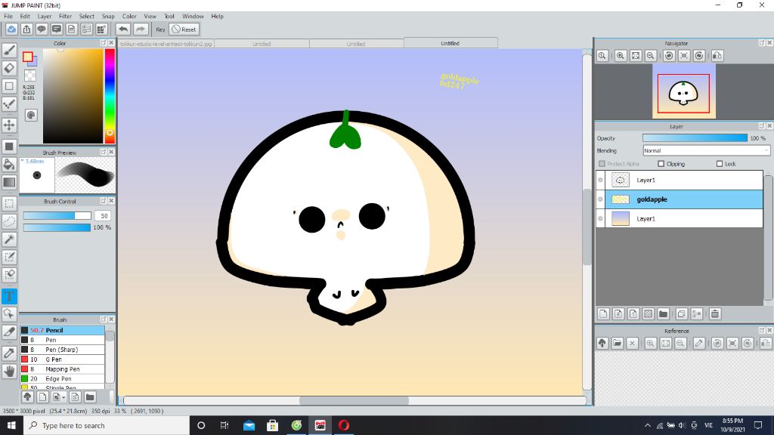Open the brush folder icon in Brush panel
Screen dimensions: 774x435
(x=90, y=397)
